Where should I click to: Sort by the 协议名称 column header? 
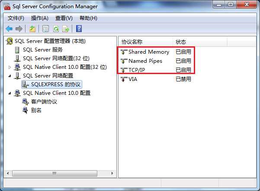pyautogui.click(x=145, y=42)
